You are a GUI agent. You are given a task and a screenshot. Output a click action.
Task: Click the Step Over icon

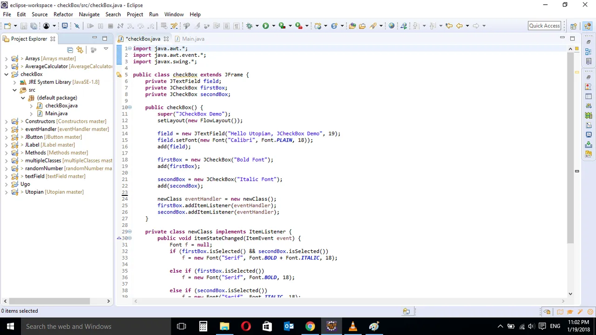(140, 26)
